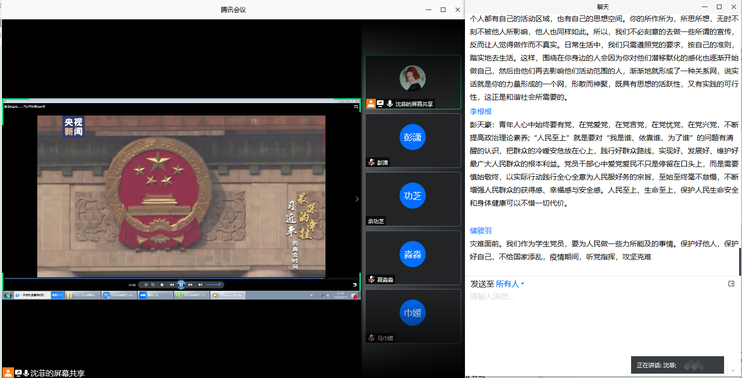Image resolution: width=742 pixels, height=378 pixels.
Task: Click the pause button in the shared media player
Action: click(x=181, y=285)
